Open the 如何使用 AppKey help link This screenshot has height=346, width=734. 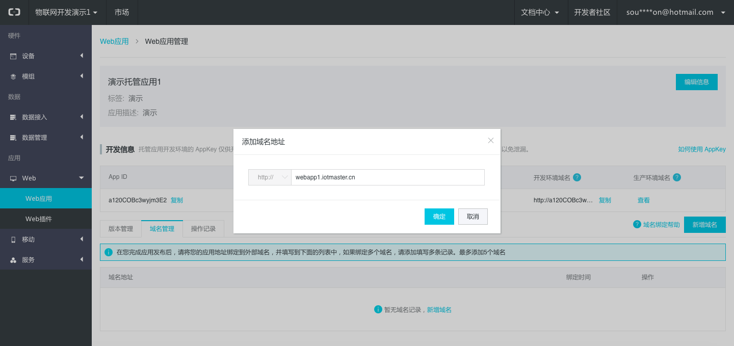pos(701,149)
